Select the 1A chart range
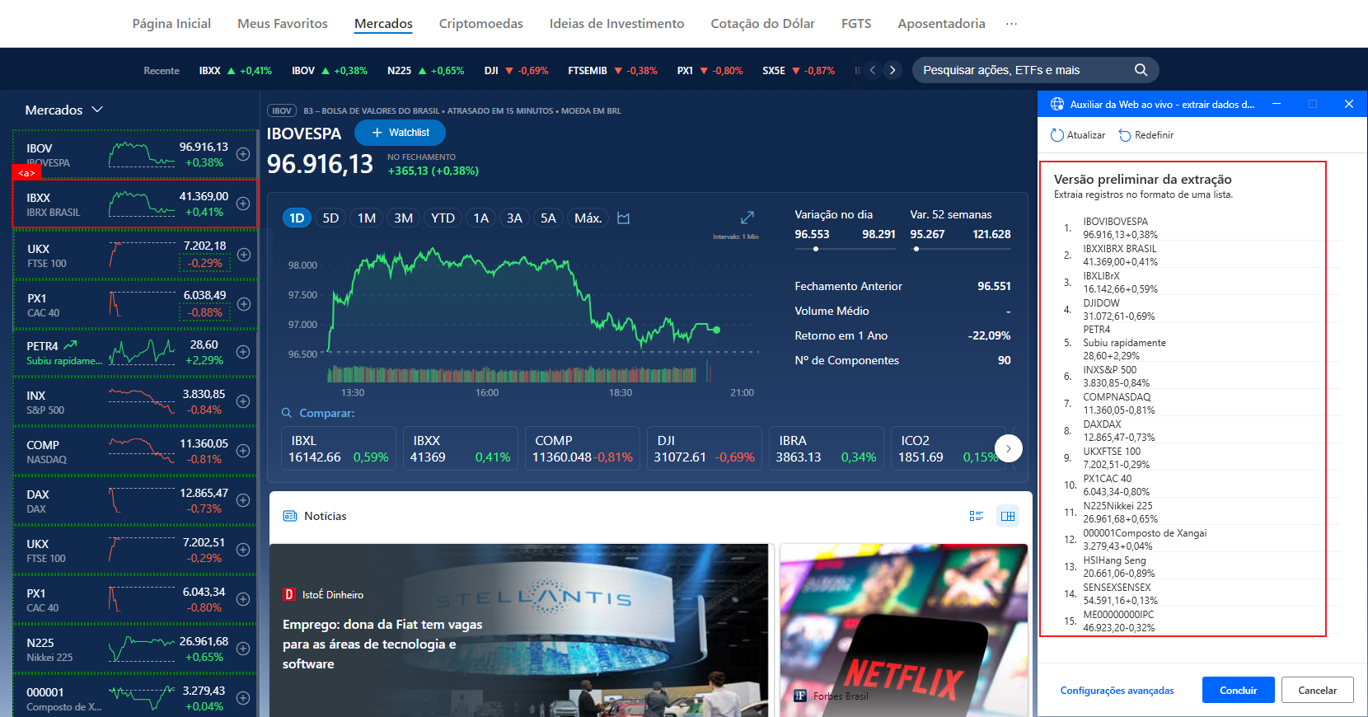1368x717 pixels. click(x=480, y=218)
